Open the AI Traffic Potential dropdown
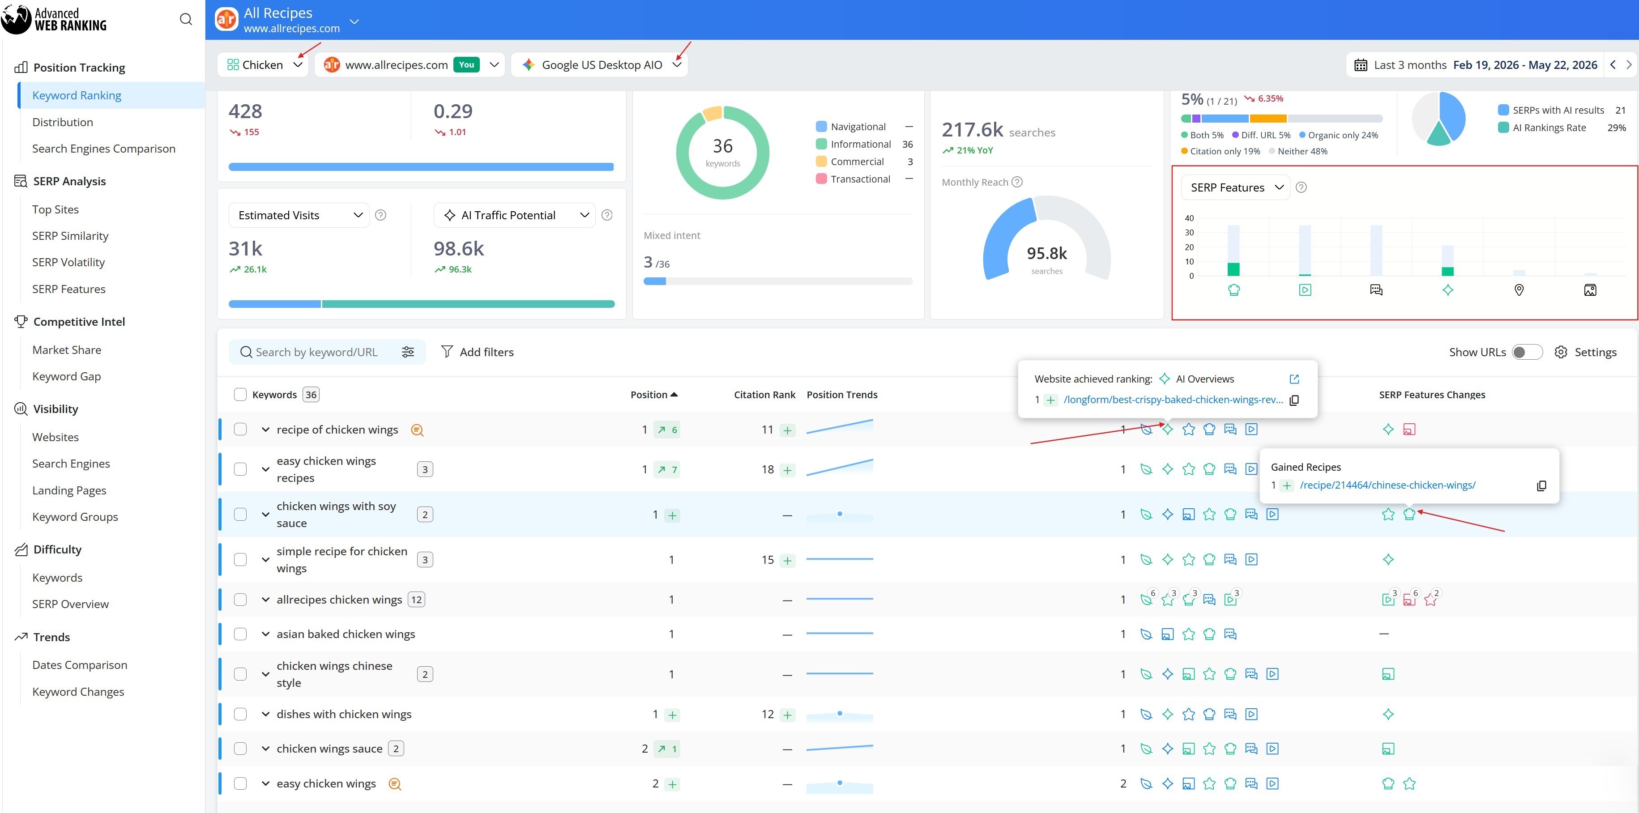The width and height of the screenshot is (1639, 813). [x=514, y=215]
